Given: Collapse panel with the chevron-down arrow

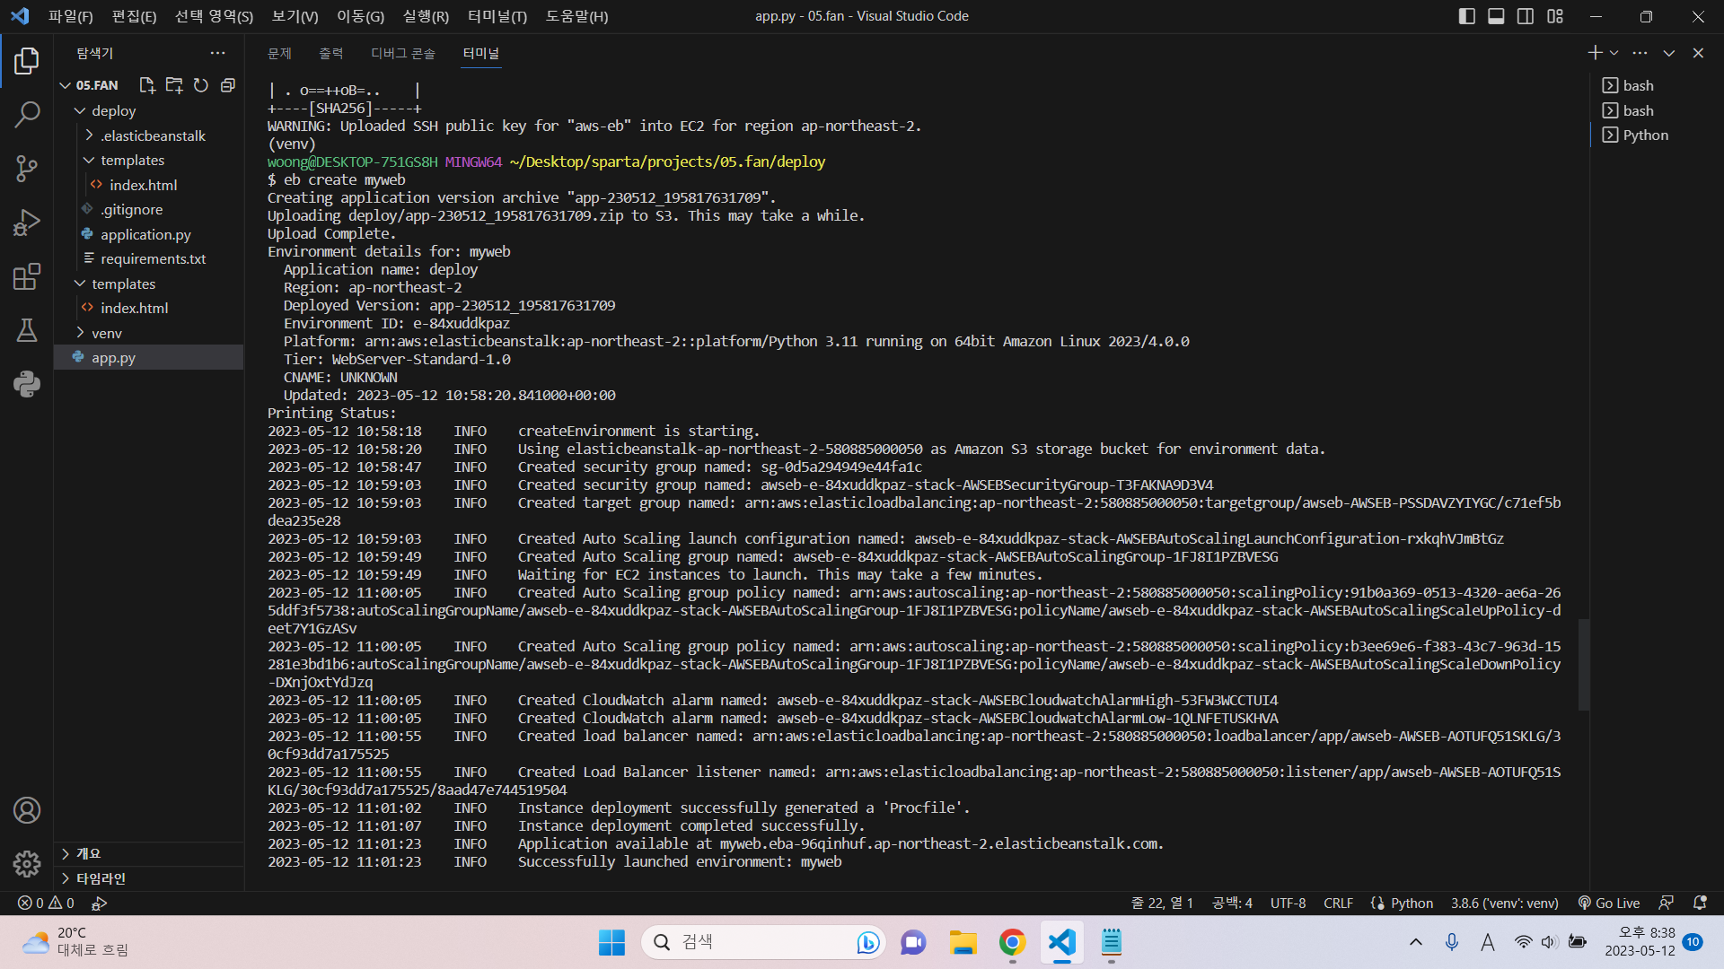Looking at the screenshot, I should [1669, 53].
